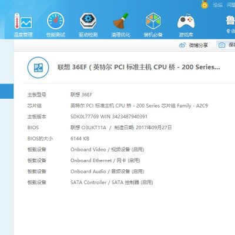The image size is (235, 235).
Task: Open 性能测试 speedometer icon
Action: pos(56,21)
